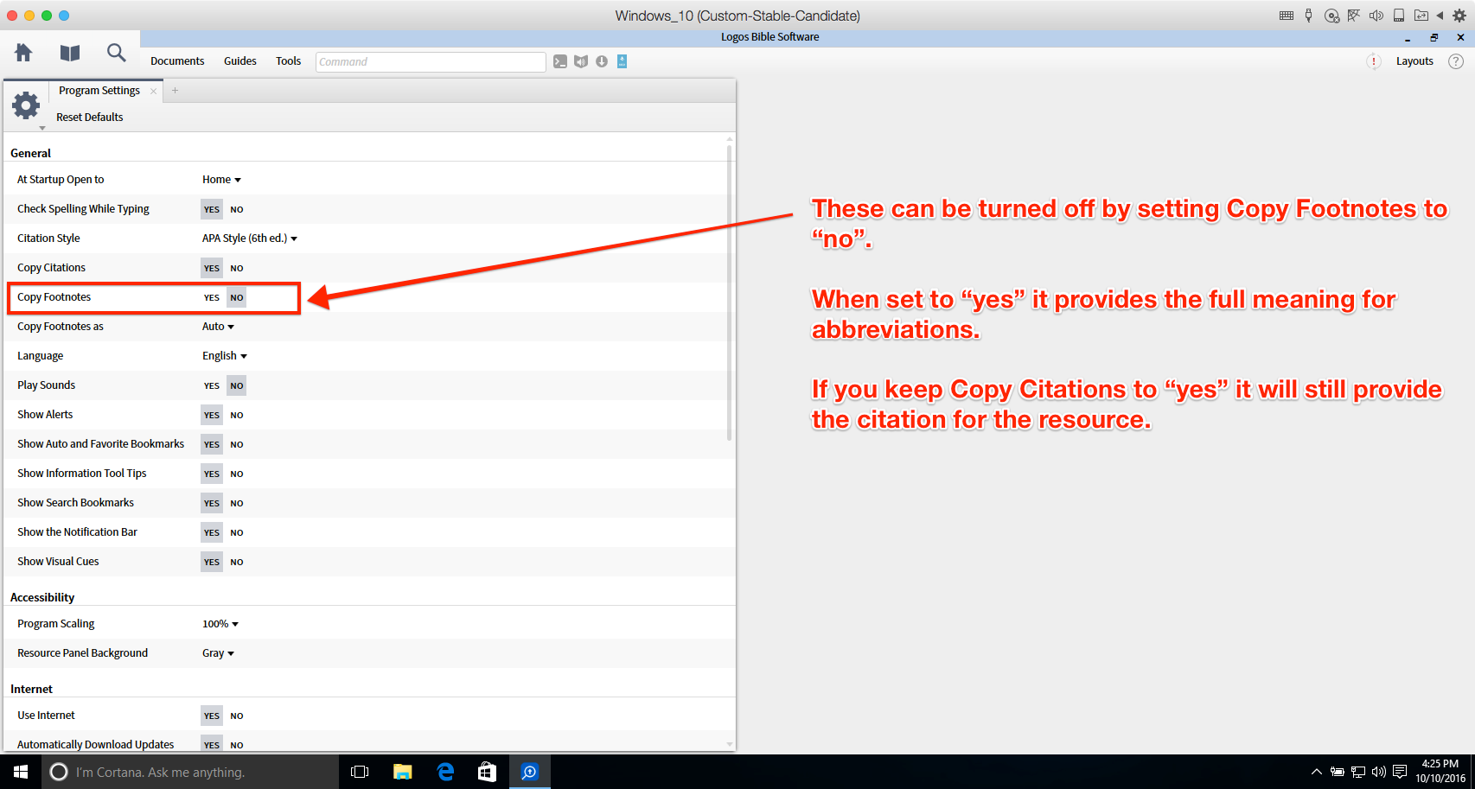Click the Logos app taskbar button

click(x=530, y=772)
